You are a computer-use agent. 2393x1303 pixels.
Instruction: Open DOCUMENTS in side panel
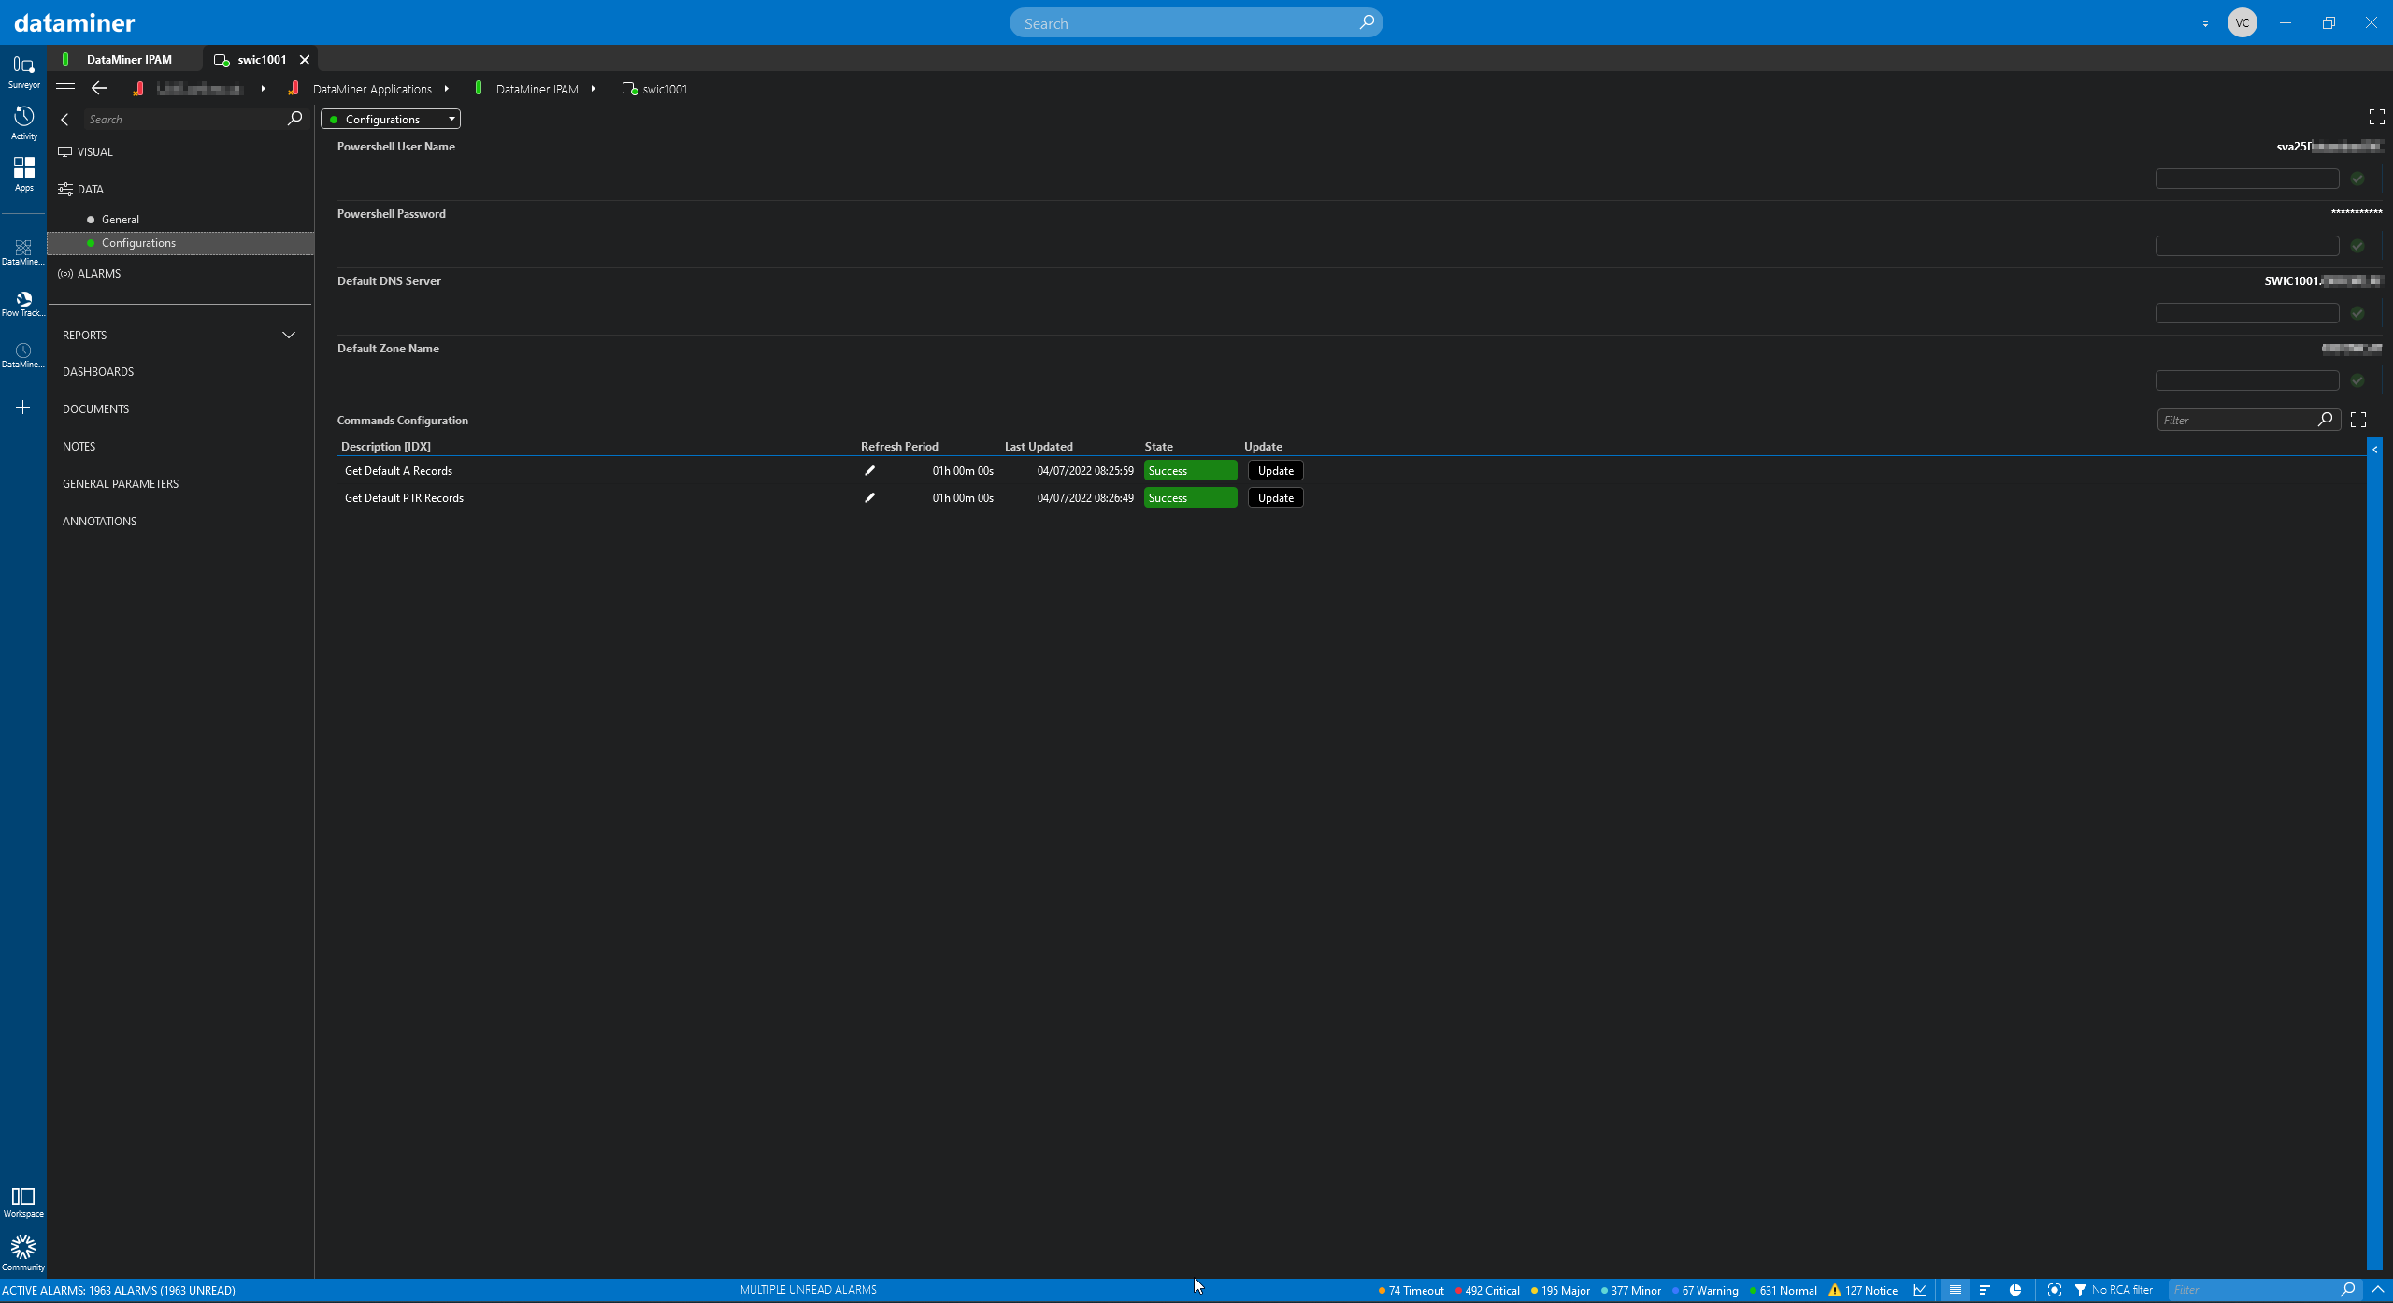[95, 409]
